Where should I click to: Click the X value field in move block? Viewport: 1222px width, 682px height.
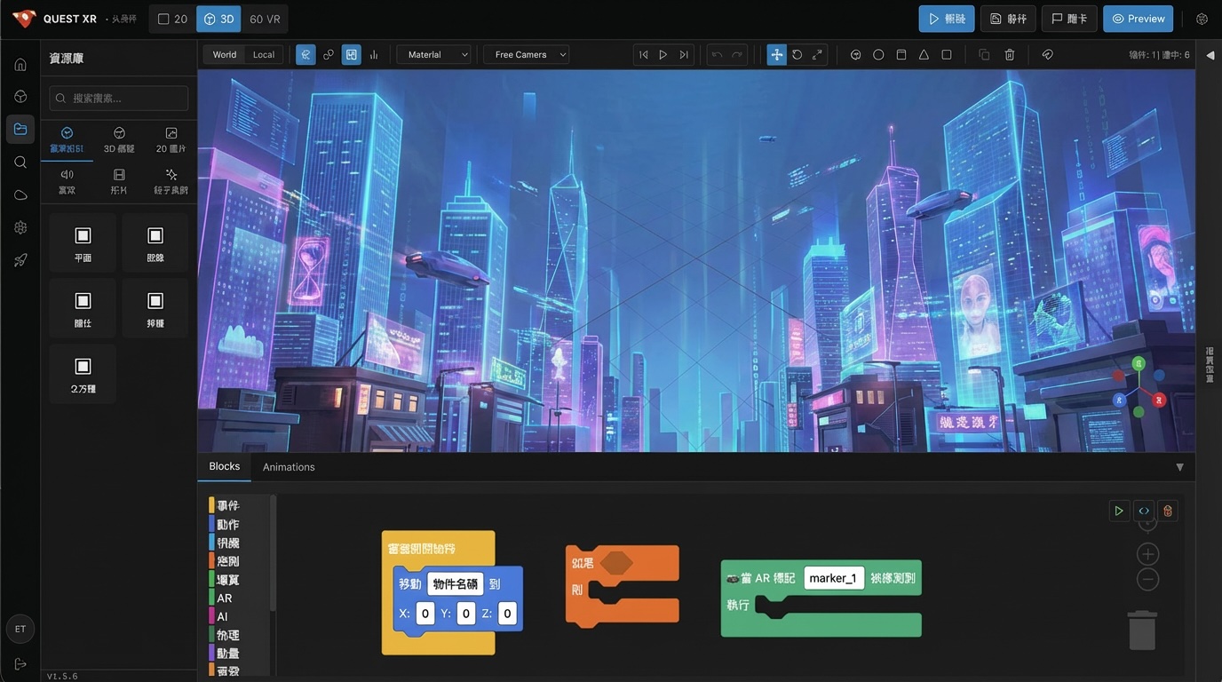point(425,614)
